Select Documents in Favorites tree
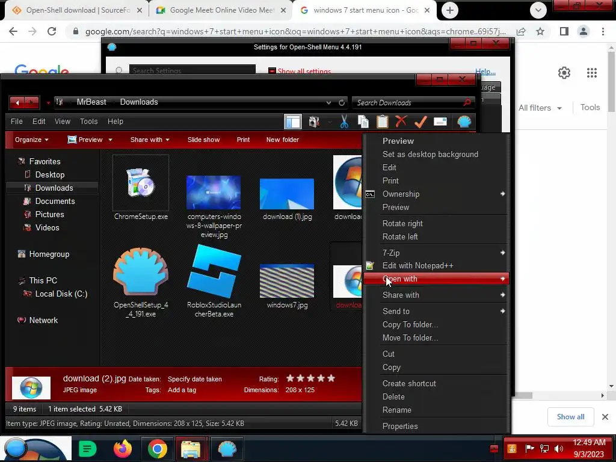Image resolution: width=616 pixels, height=462 pixels. pos(55,201)
